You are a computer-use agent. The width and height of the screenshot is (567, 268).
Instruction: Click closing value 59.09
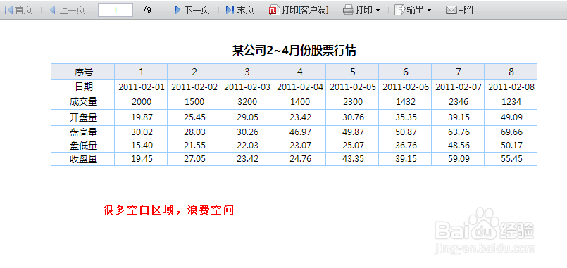click(x=458, y=159)
